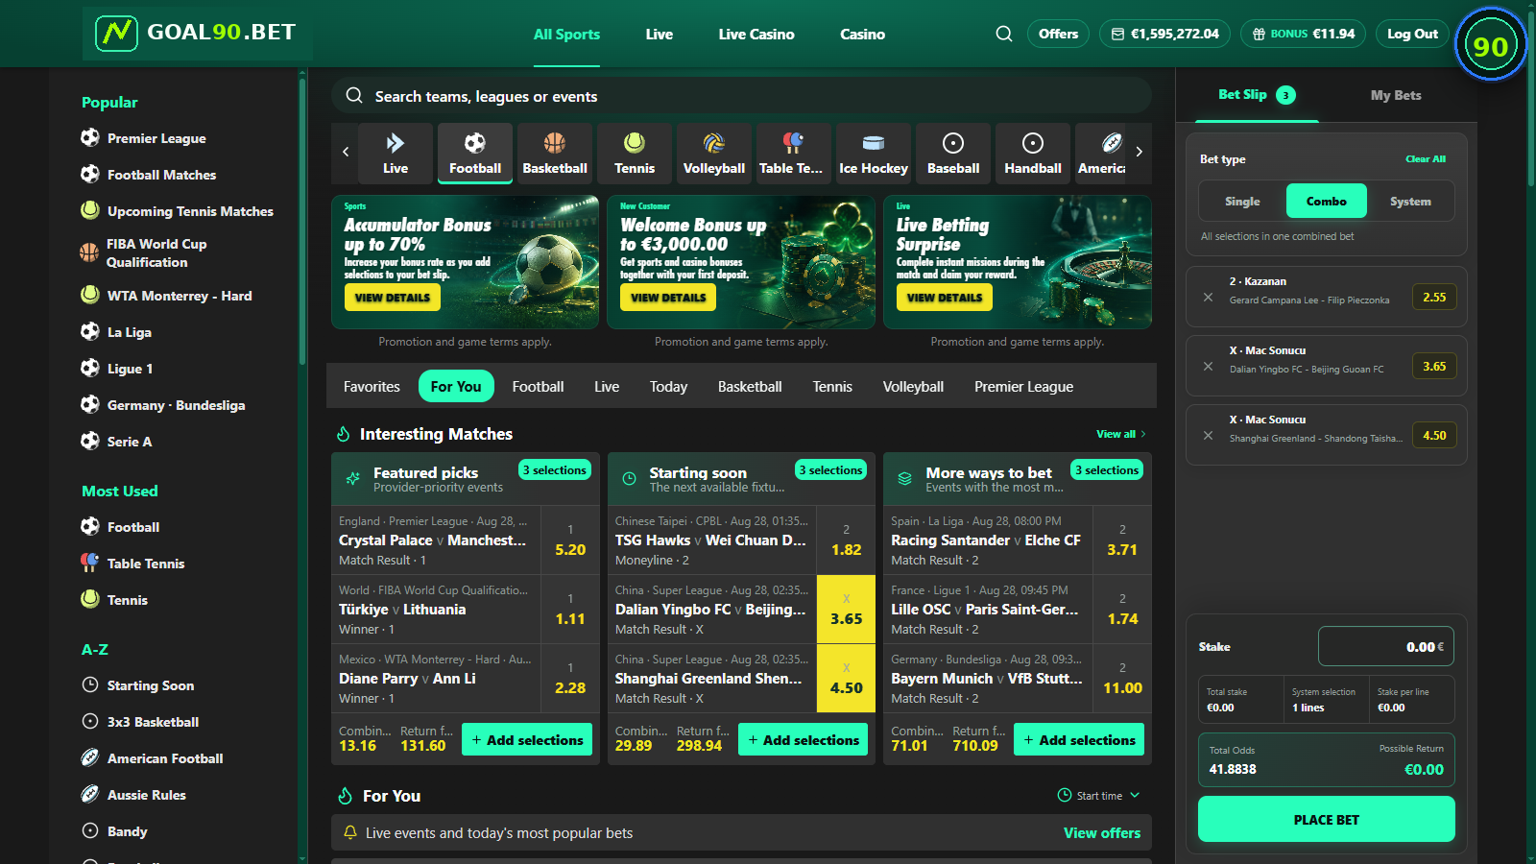Image resolution: width=1536 pixels, height=864 pixels.
Task: Remove Kazanan Gerard Campana Lee selection
Action: (x=1208, y=298)
